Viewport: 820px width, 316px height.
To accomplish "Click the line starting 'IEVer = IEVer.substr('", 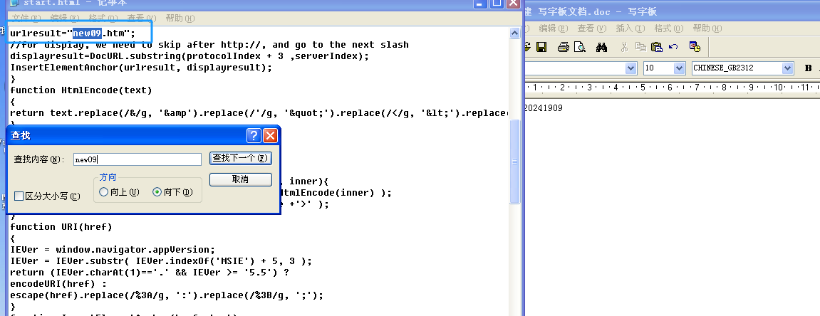I will click(161, 260).
